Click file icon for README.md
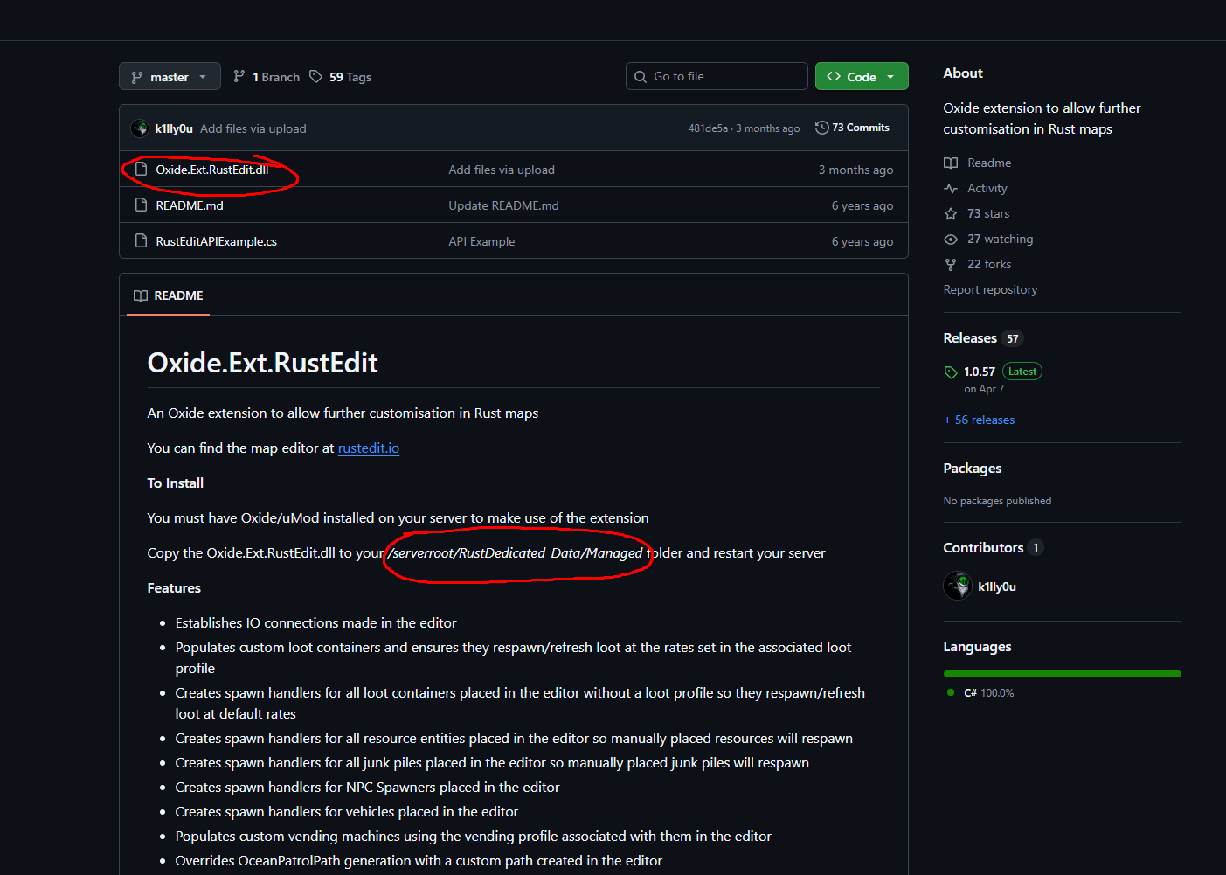This screenshot has height=875, width=1226. [x=141, y=205]
